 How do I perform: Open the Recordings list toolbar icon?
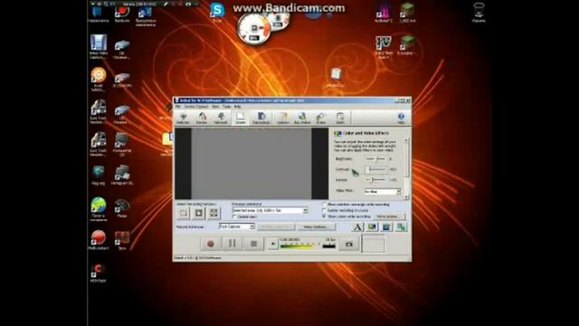[x=261, y=118]
